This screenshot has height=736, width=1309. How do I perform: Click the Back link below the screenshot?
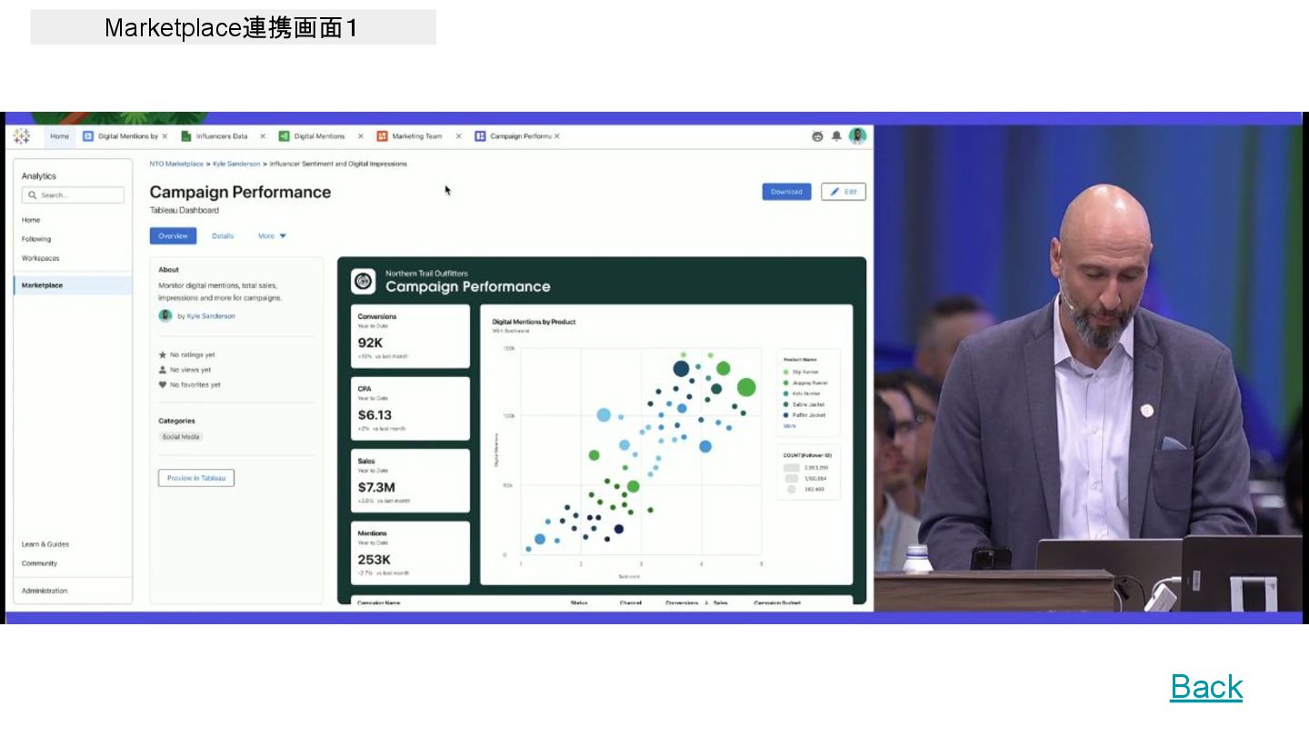point(1206,686)
